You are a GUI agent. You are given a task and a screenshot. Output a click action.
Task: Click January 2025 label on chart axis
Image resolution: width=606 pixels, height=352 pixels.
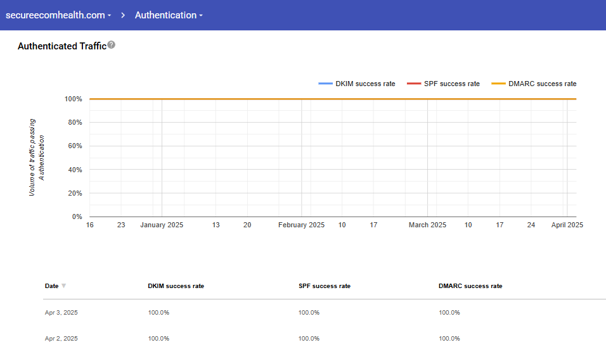tap(162, 225)
